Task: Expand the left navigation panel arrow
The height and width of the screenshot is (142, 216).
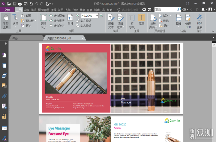Action: pyautogui.click(x=6, y=44)
